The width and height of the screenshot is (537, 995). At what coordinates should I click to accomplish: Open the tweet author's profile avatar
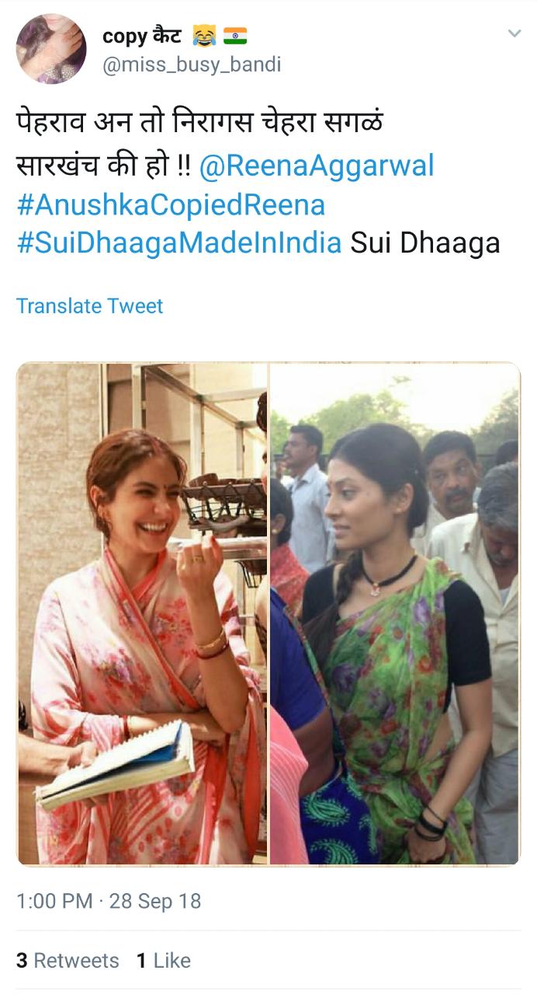(x=51, y=48)
